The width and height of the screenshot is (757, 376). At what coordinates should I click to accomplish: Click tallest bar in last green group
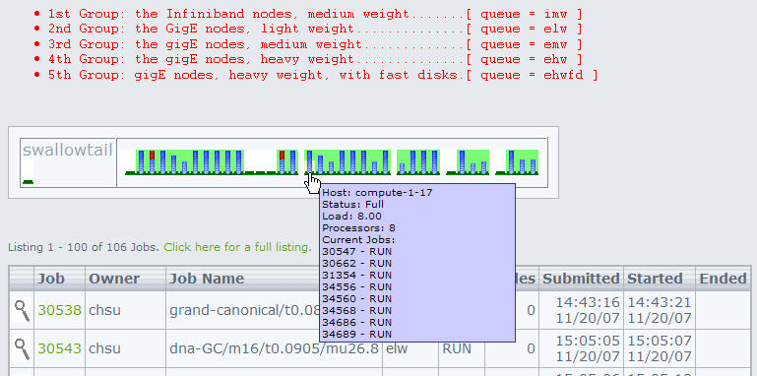tap(511, 162)
